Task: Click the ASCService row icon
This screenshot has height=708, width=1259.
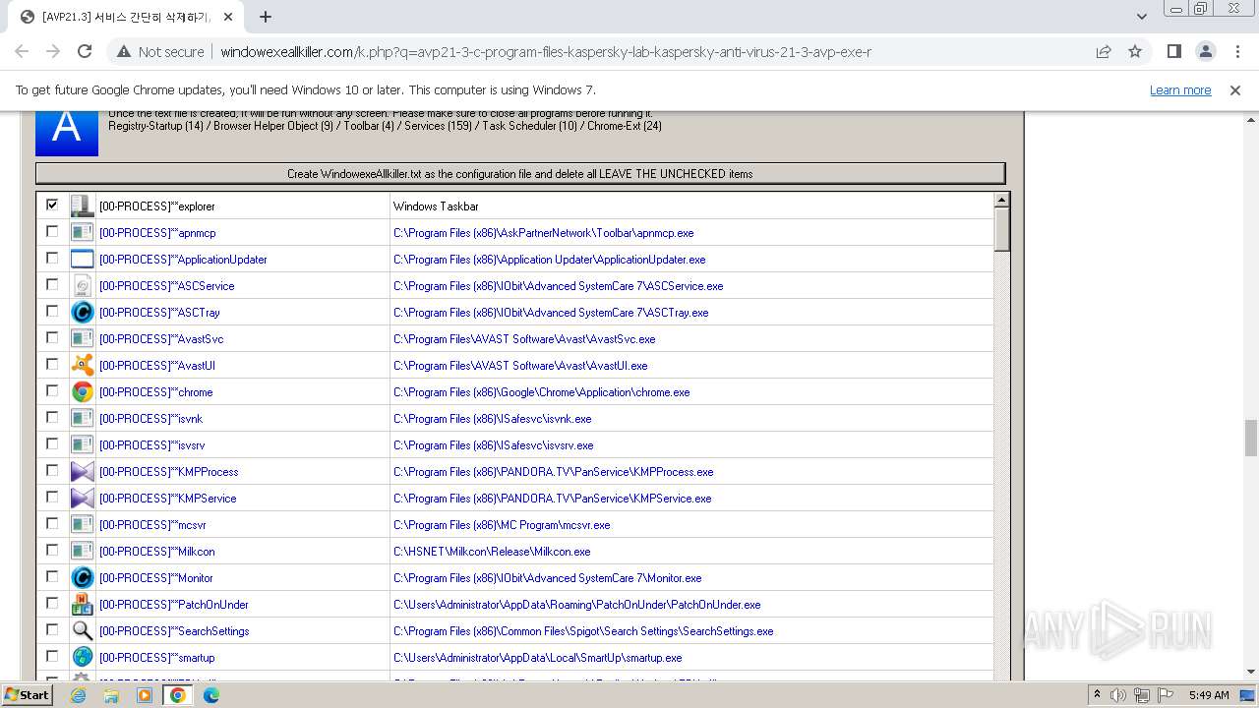Action: 83,286
